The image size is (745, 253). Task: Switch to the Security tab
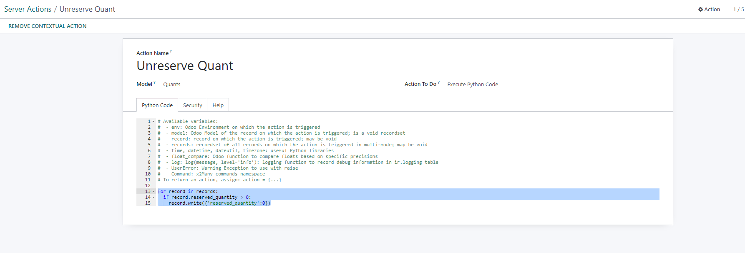click(192, 105)
